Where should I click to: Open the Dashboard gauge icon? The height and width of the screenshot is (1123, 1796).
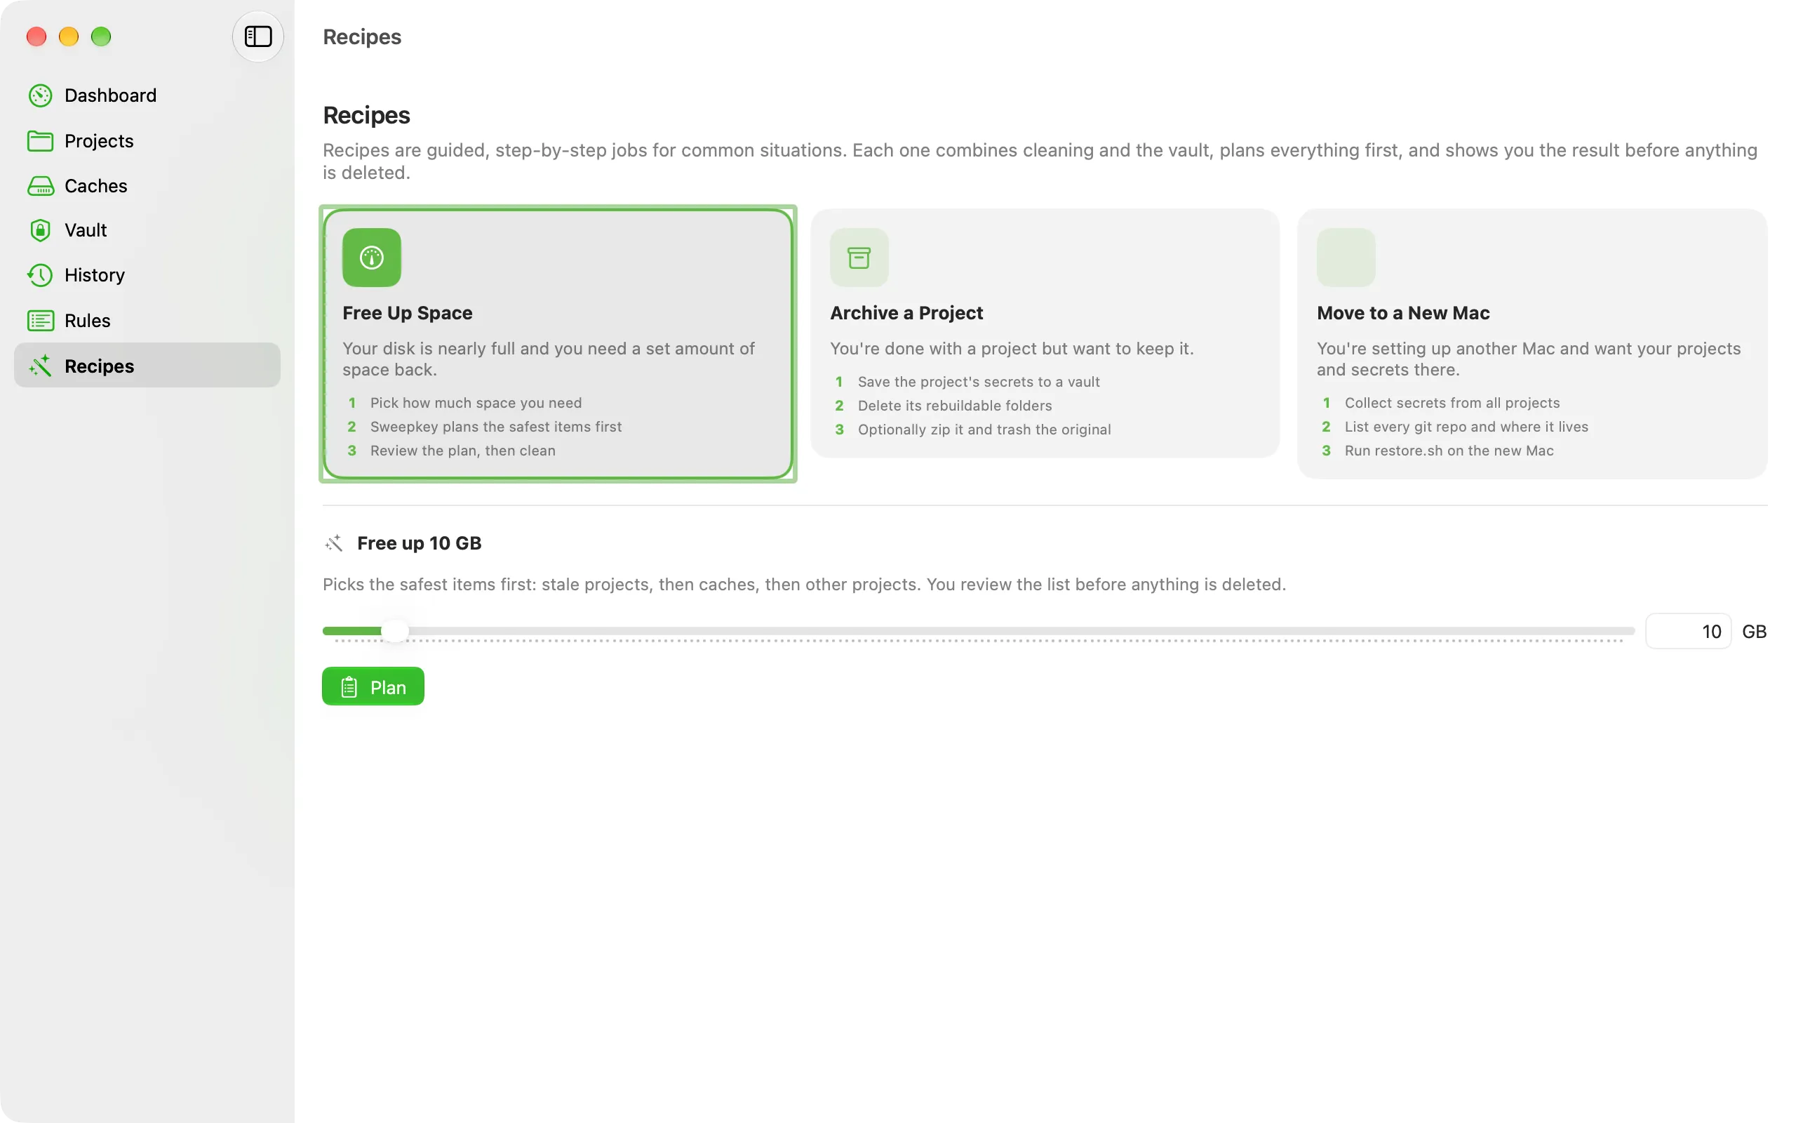tap(40, 95)
